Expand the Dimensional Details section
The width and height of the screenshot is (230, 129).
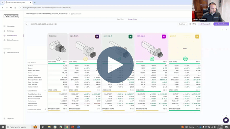tap(45, 109)
